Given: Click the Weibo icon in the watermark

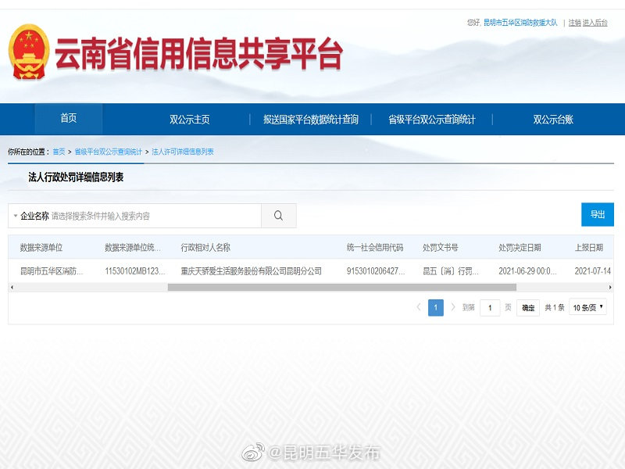Looking at the screenshot, I should (252, 452).
